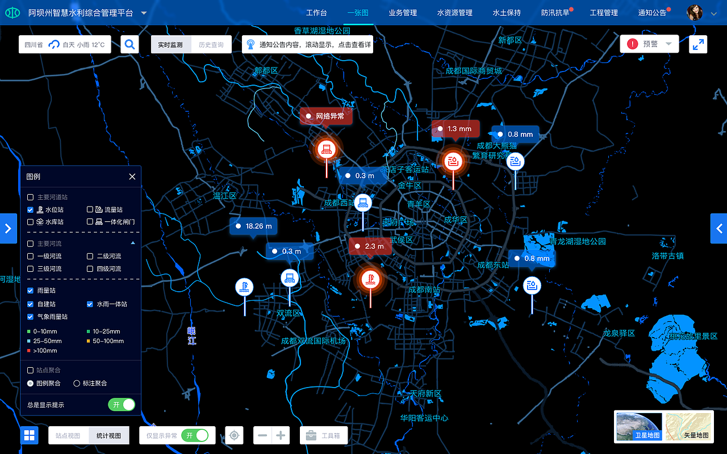727x454 pixels.
Task: Click the 网络异常 alert label
Action: (326, 116)
